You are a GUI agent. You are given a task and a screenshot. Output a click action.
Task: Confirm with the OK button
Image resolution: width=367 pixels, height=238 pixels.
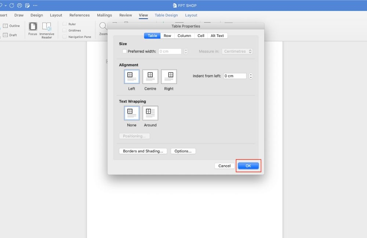click(248, 166)
